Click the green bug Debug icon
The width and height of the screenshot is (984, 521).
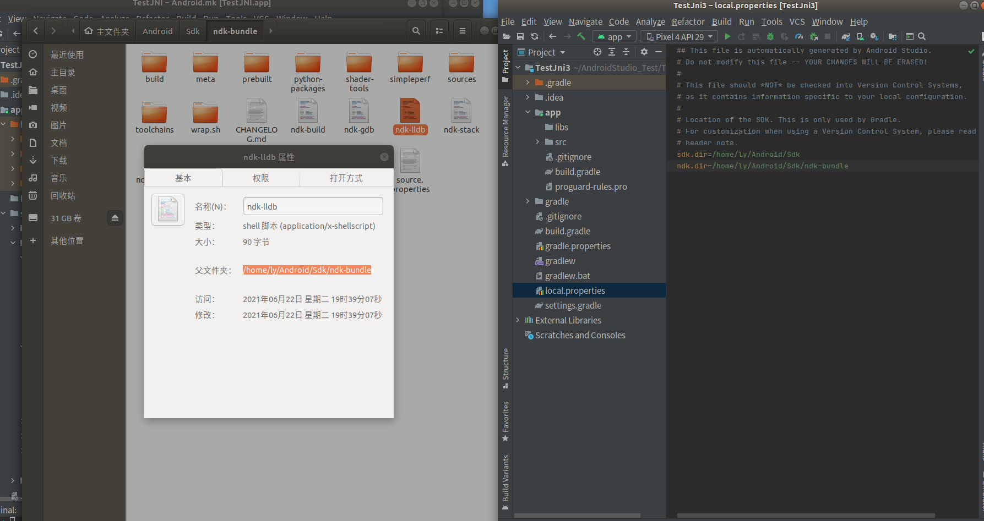tap(770, 36)
